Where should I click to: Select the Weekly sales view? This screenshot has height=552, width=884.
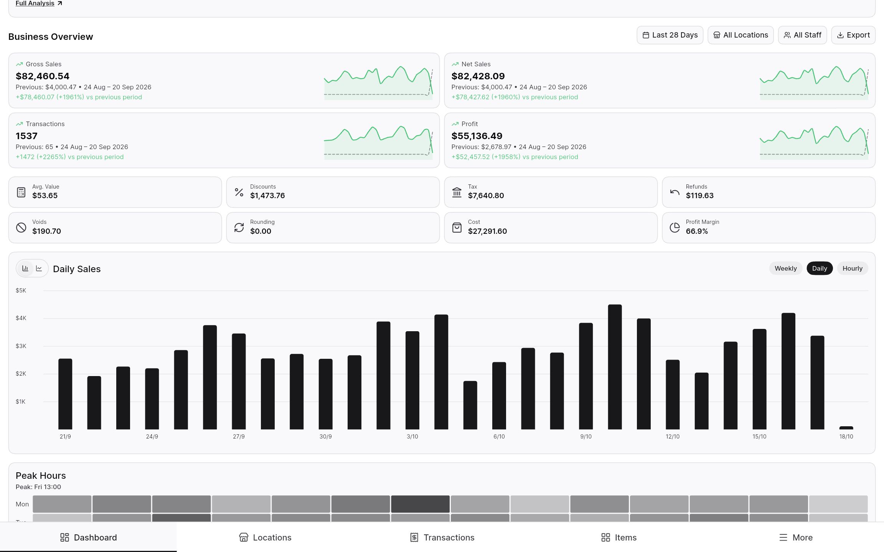coord(785,268)
